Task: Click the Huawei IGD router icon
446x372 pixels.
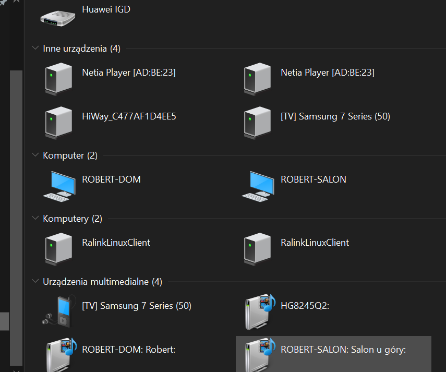Action: point(58,18)
